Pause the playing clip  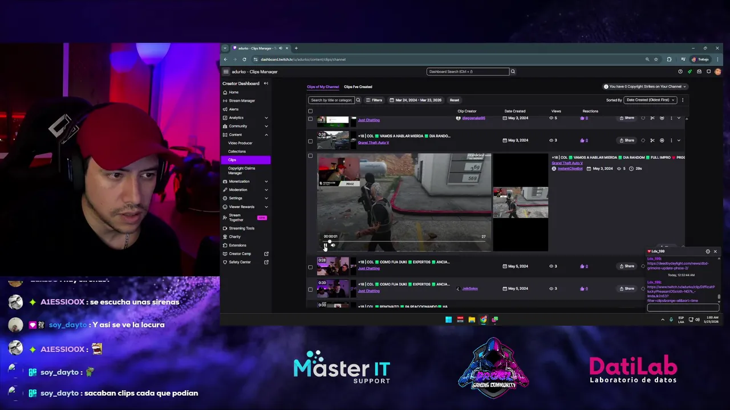[326, 245]
